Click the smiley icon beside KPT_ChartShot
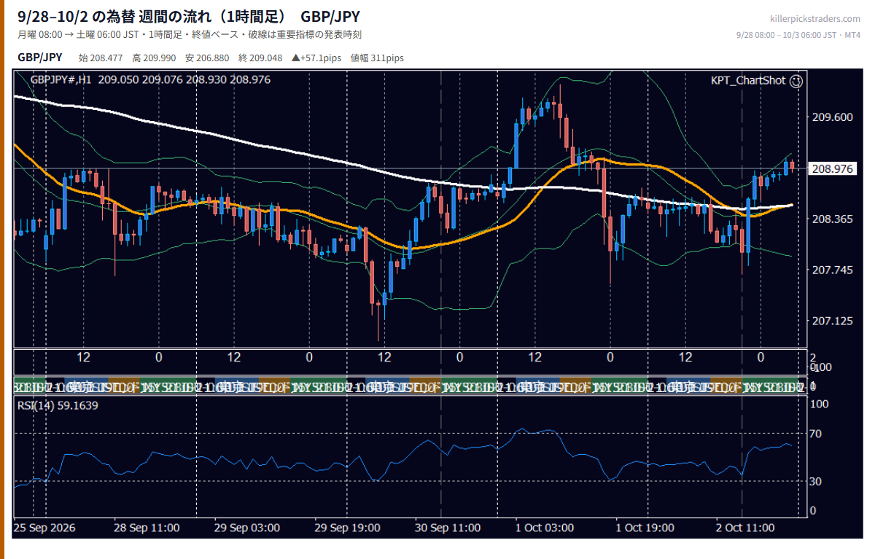This screenshot has height=559, width=875. tap(796, 81)
